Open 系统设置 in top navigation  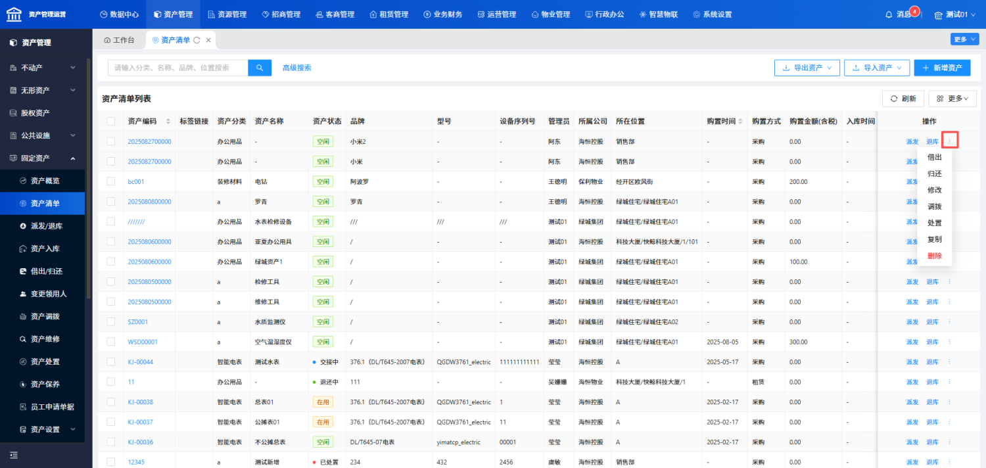point(712,14)
